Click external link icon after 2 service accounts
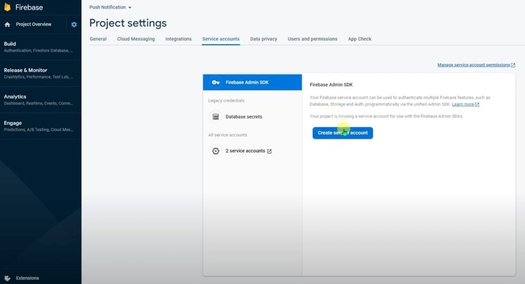The height and width of the screenshot is (284, 525). (269, 151)
